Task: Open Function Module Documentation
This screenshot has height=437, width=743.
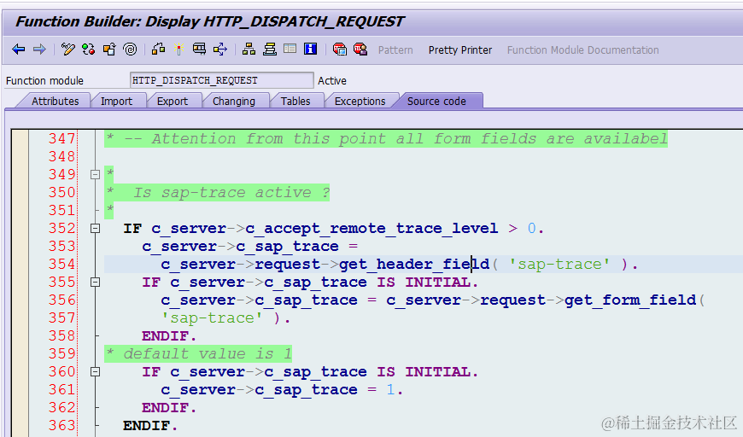Action: (x=582, y=50)
